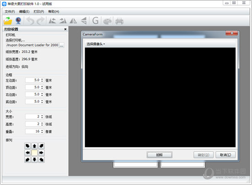Click the grayscale G toolbar icon

click(x=95, y=21)
